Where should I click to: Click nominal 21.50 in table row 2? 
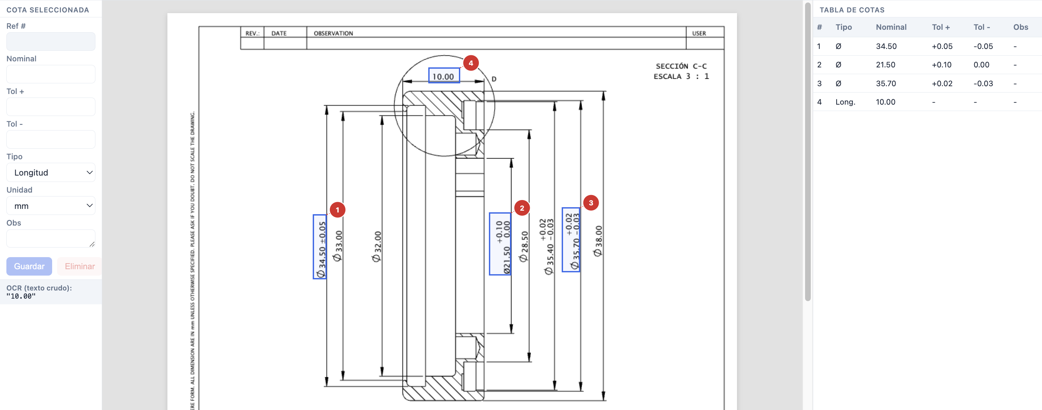pyautogui.click(x=886, y=65)
